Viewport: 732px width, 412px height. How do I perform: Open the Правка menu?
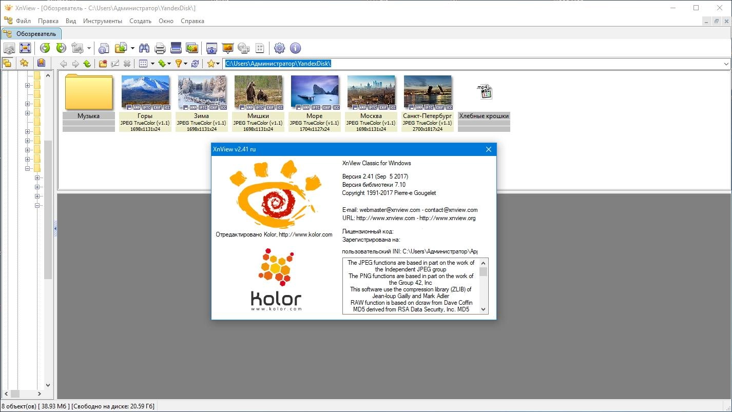(48, 21)
